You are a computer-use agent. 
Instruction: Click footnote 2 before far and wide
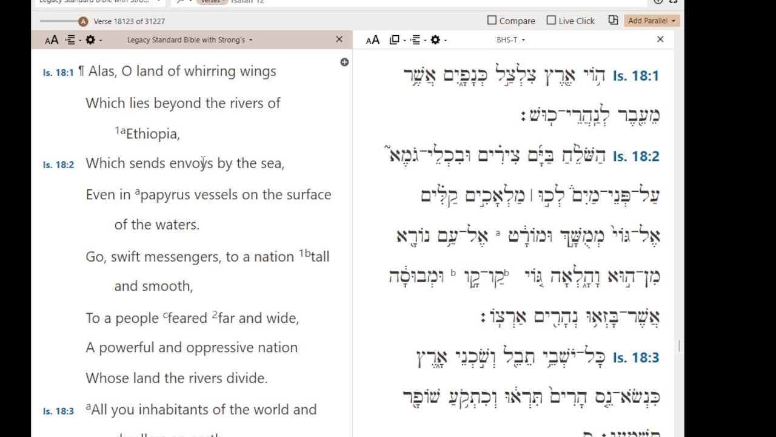coord(214,314)
